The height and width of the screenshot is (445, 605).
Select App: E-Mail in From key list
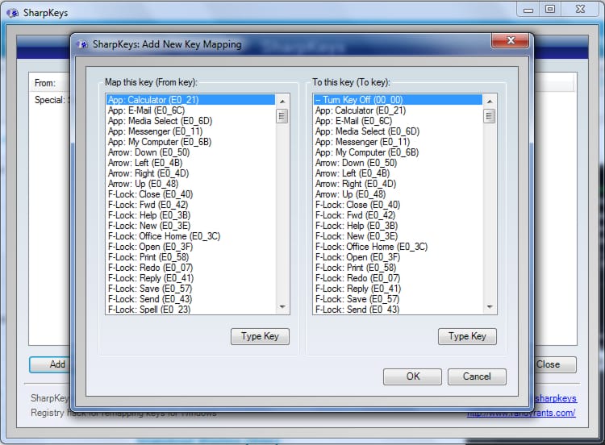(x=146, y=110)
